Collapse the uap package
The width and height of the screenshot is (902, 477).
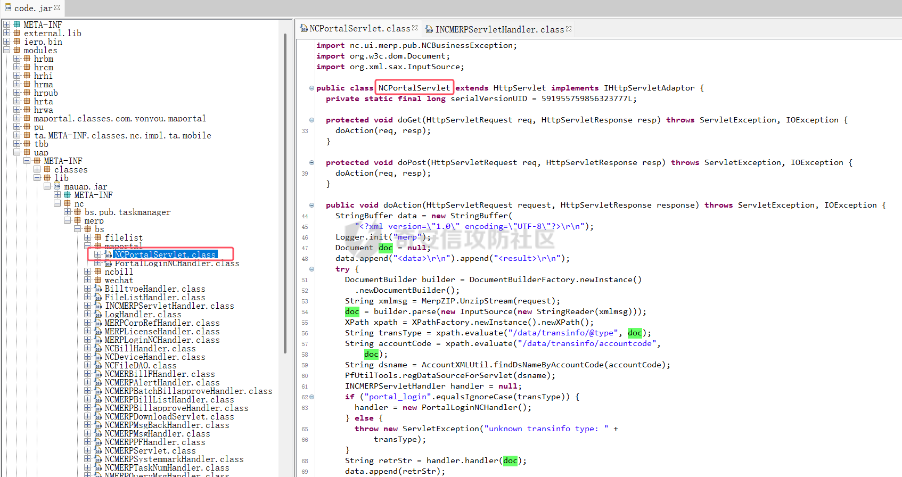tap(17, 152)
